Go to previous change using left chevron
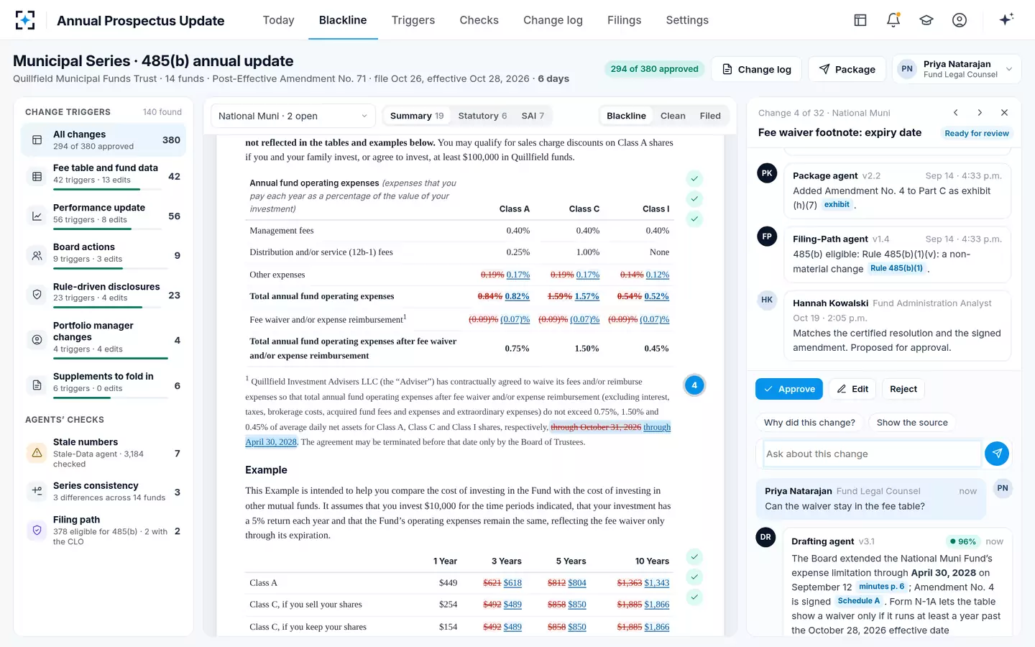This screenshot has height=647, width=1035. pyautogui.click(x=956, y=113)
